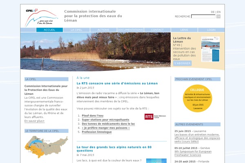Go to the Contact page

157,30
